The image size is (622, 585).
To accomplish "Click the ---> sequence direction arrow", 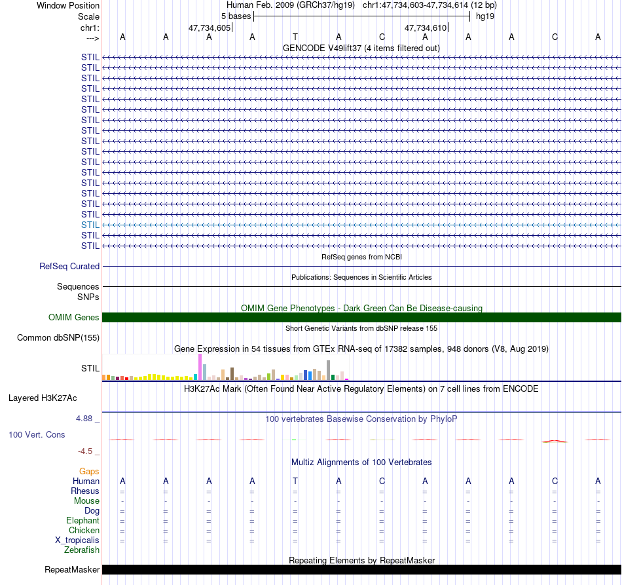I will coord(93,38).
